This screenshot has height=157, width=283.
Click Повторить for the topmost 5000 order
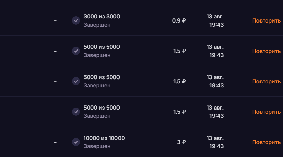pos(266,51)
